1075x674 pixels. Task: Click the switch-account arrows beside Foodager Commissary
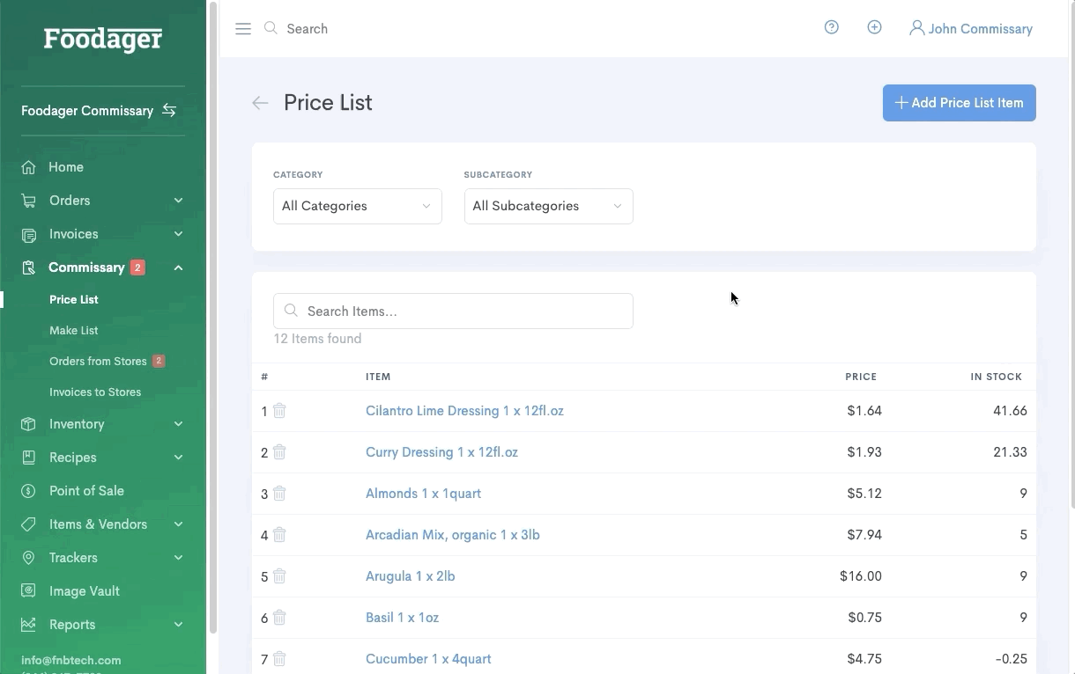point(168,110)
